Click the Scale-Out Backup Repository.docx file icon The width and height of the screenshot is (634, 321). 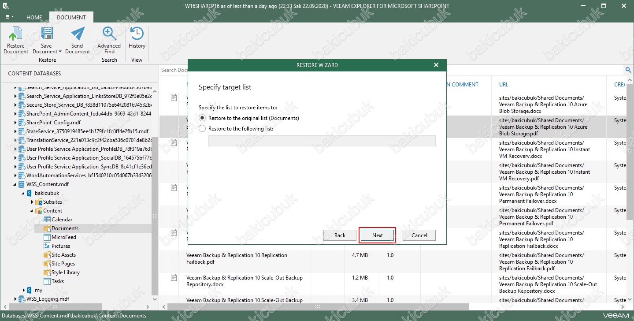[x=174, y=277]
